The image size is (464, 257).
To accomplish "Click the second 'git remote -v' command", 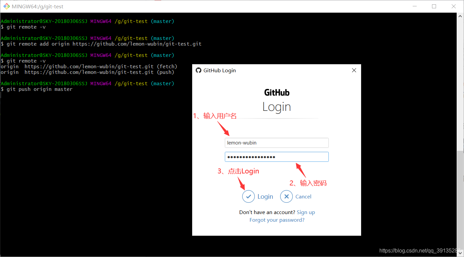I will coord(23,61).
